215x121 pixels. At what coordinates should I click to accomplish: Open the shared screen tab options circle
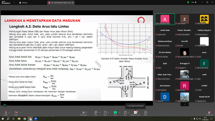[x=73, y=3]
